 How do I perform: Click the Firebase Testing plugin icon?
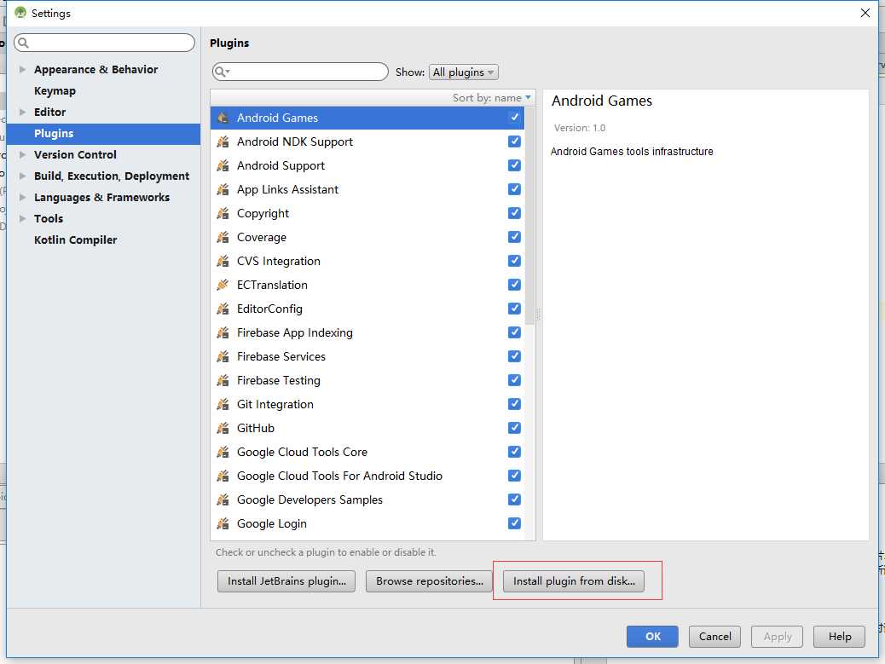click(x=223, y=380)
